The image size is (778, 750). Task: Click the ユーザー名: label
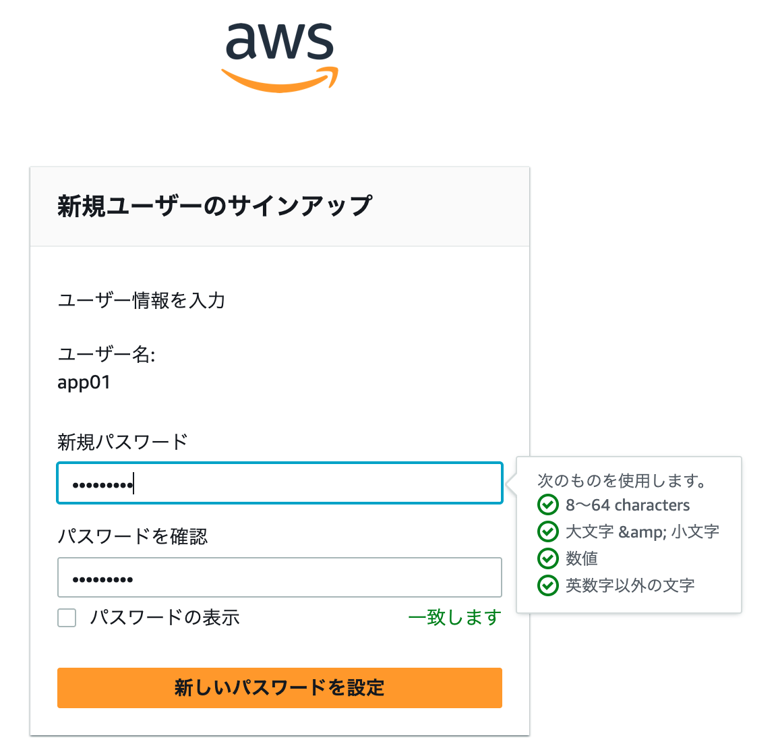107,355
